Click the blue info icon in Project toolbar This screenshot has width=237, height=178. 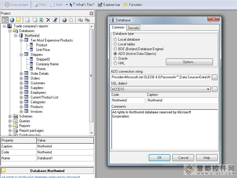[x=12, y=20]
